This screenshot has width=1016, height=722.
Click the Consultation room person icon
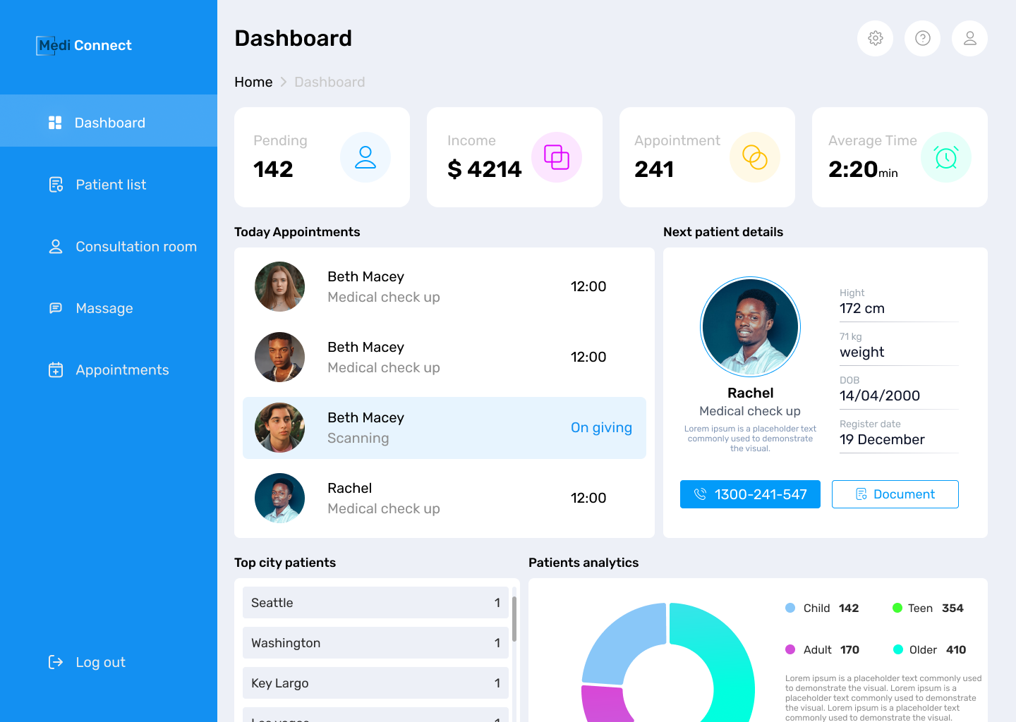click(56, 246)
